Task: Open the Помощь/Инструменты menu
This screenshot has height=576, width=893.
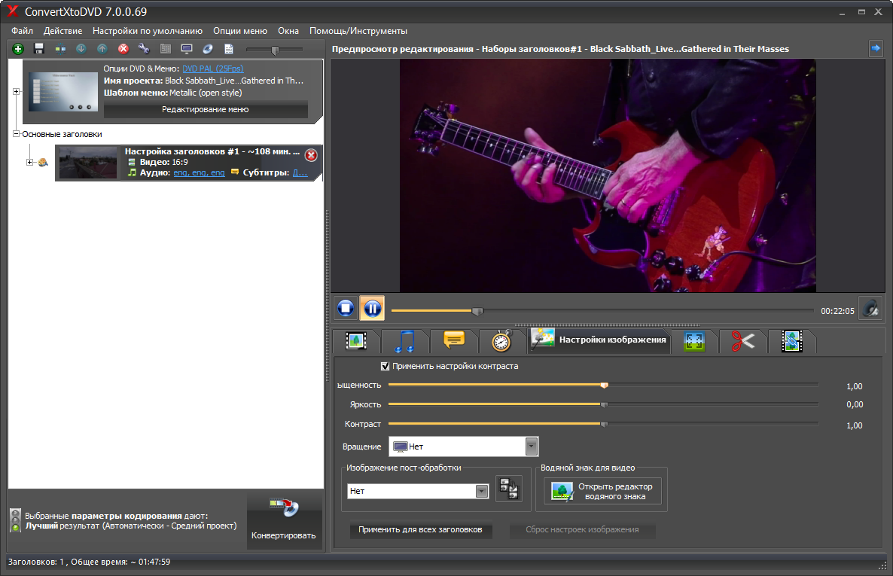Action: 358,31
